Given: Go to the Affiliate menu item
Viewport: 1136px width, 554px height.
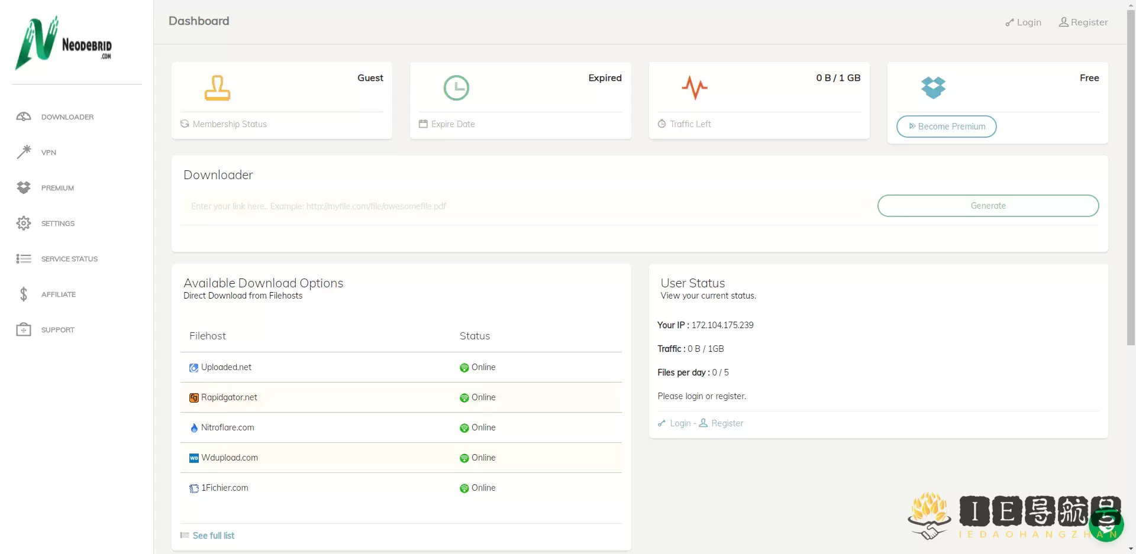Looking at the screenshot, I should click(x=59, y=294).
